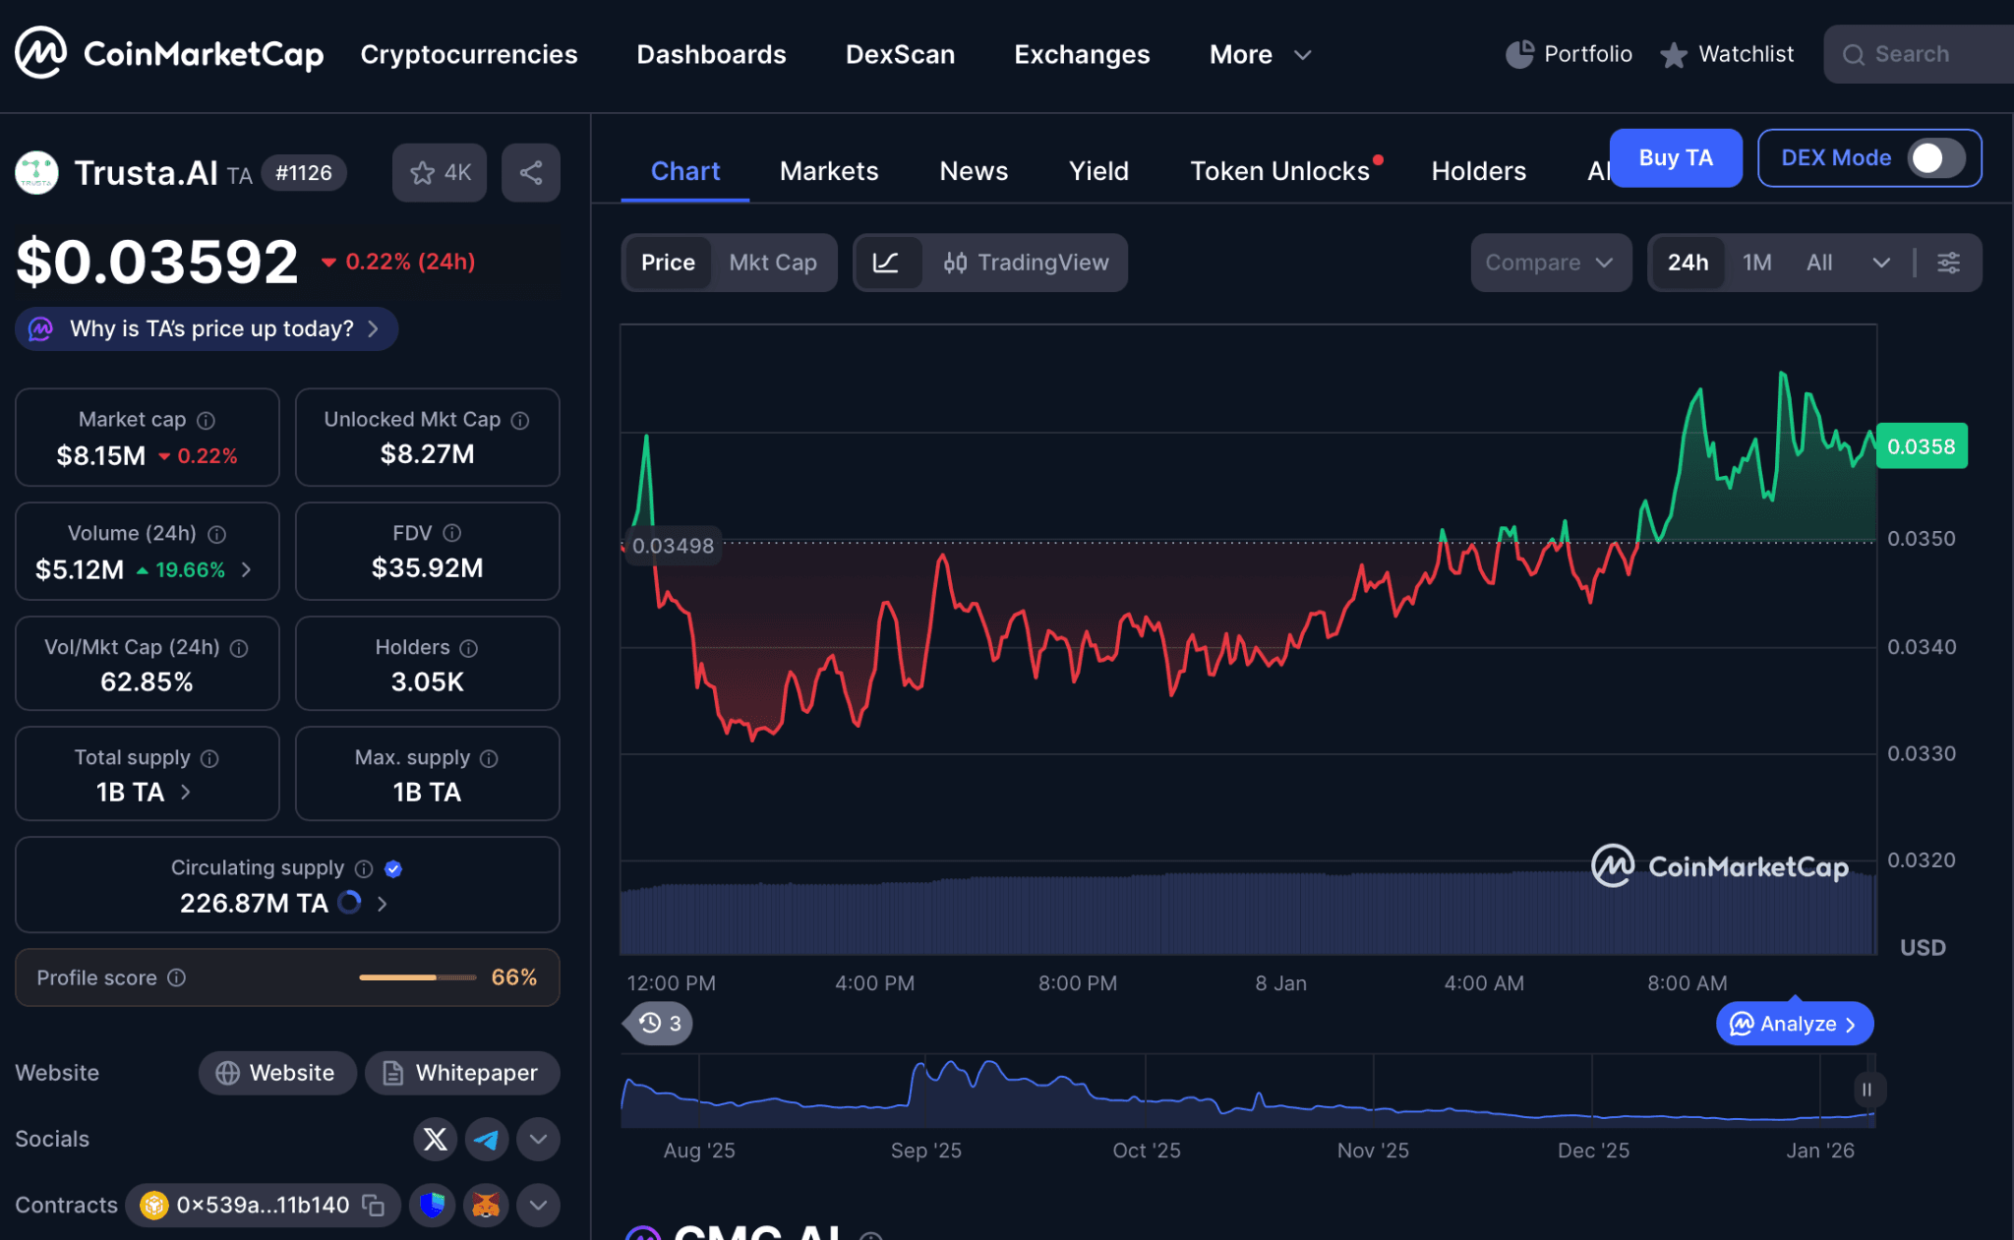Expand the More navigation menu

(1260, 55)
